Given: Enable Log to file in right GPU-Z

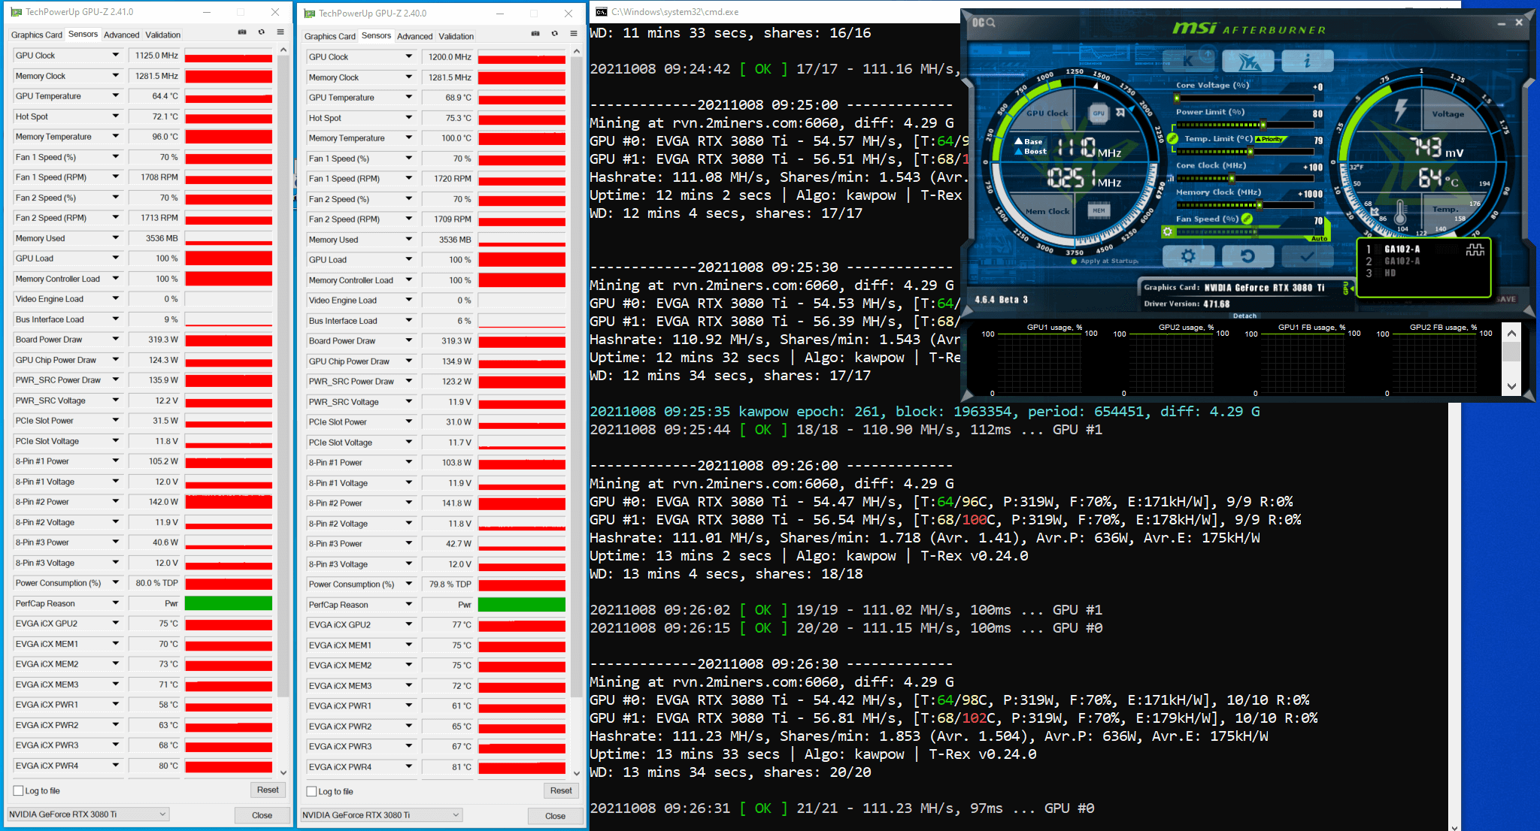Looking at the screenshot, I should click(312, 792).
